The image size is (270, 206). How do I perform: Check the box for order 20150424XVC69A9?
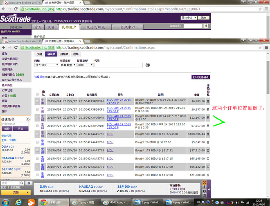click(37, 117)
